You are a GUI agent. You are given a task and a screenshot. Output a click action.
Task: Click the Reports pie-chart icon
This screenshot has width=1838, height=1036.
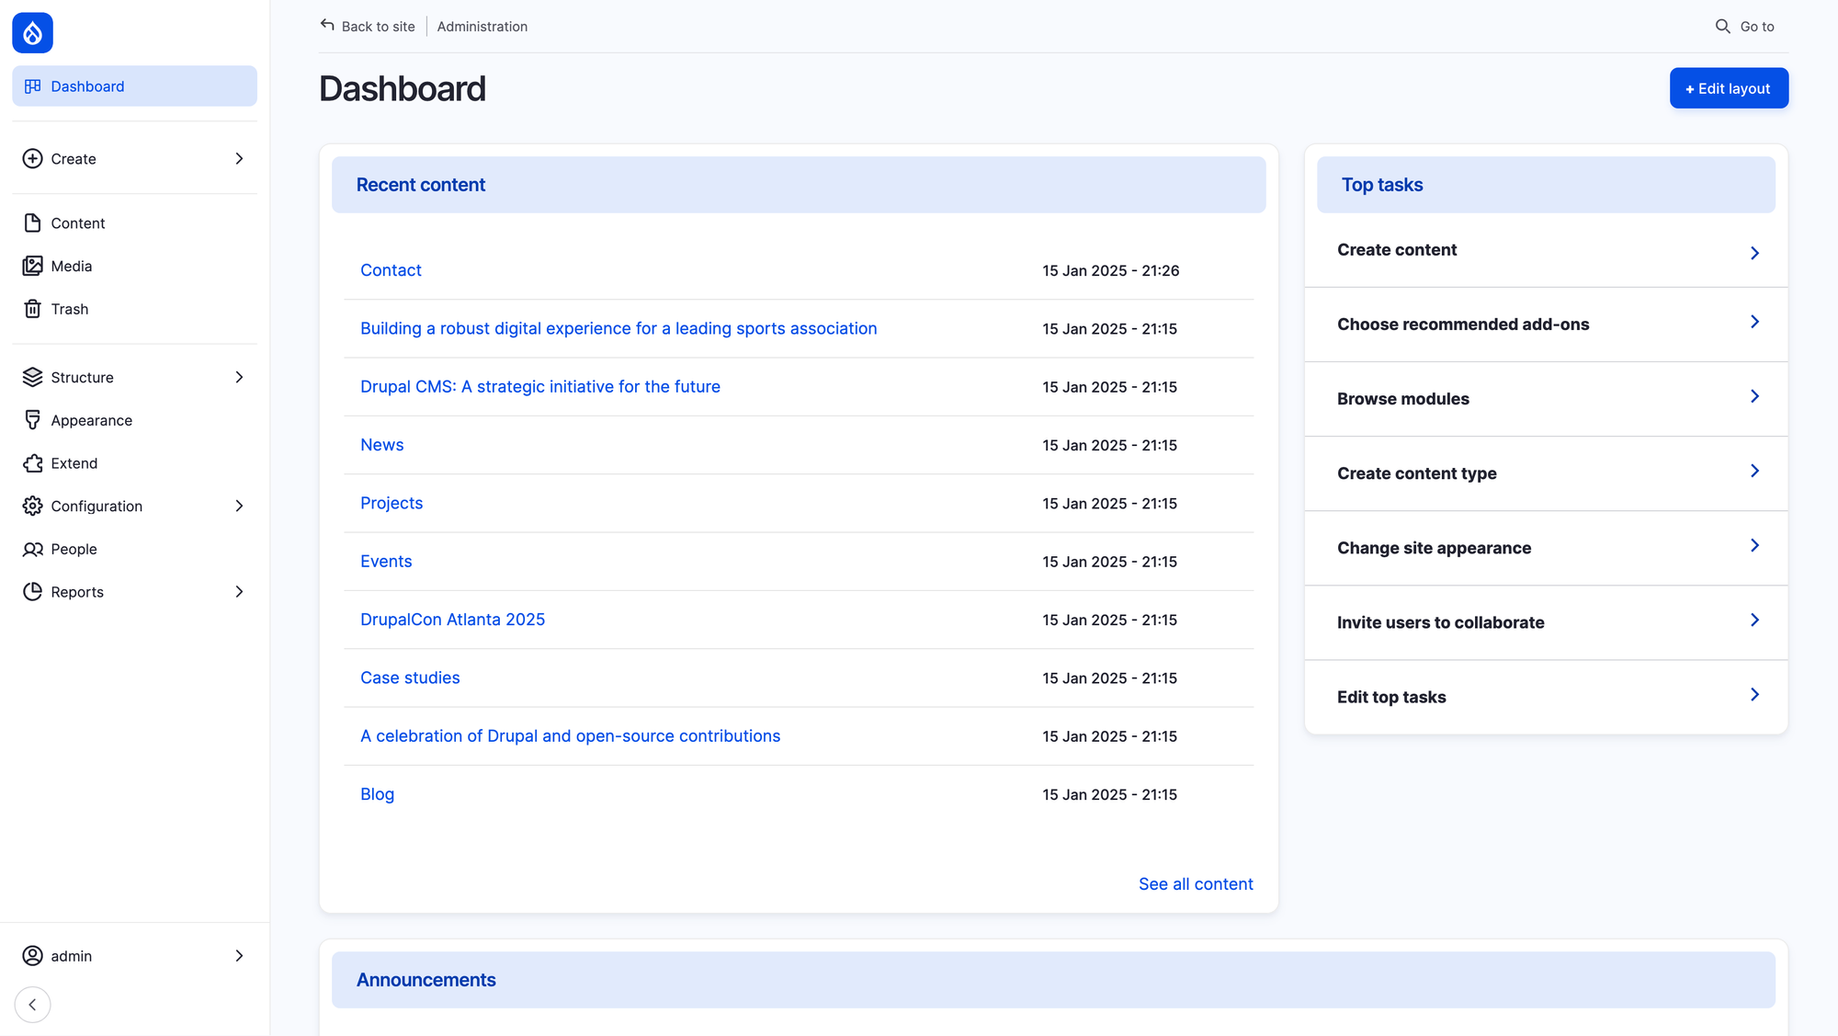pyautogui.click(x=32, y=592)
